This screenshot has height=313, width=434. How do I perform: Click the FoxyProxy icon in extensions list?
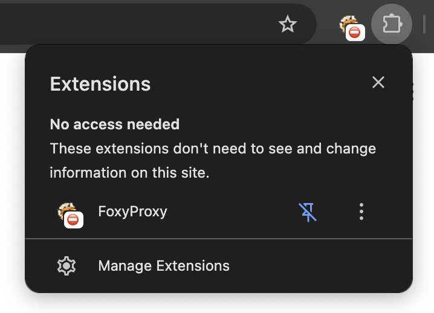68,212
